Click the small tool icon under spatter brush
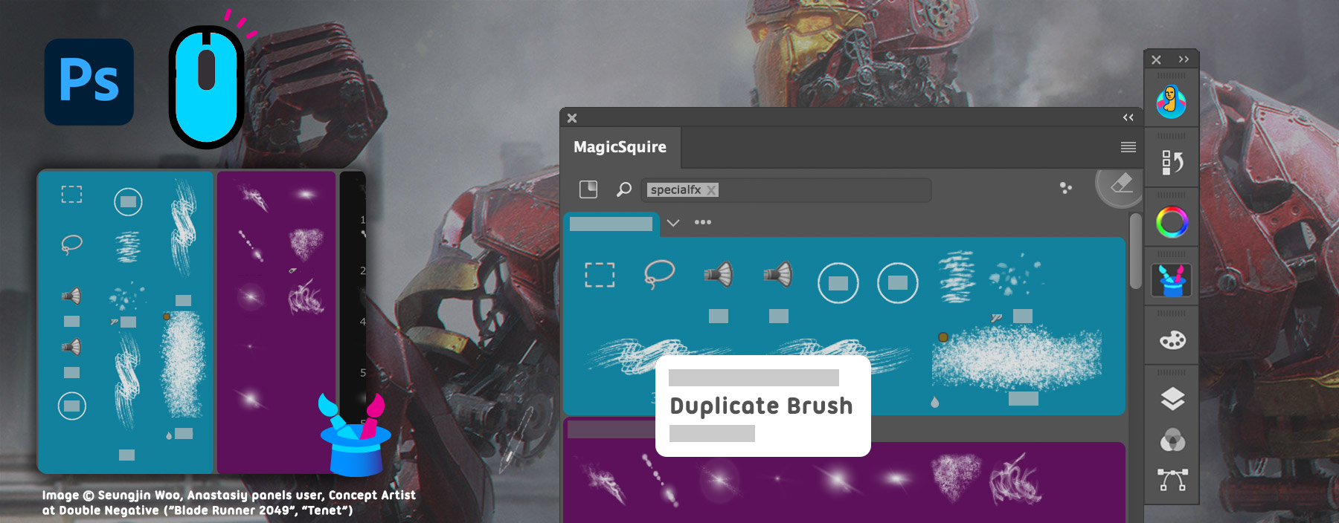This screenshot has height=523, width=1339. coord(996,318)
